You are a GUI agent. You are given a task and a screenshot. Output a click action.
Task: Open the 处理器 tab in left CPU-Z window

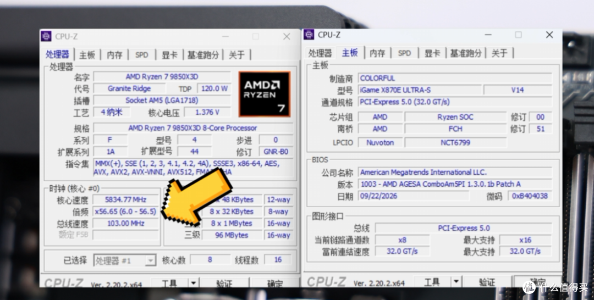[58, 54]
